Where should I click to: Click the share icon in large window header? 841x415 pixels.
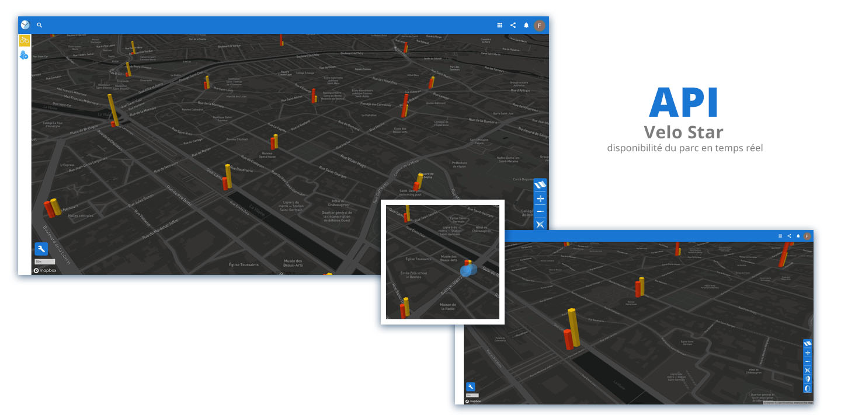(x=513, y=25)
